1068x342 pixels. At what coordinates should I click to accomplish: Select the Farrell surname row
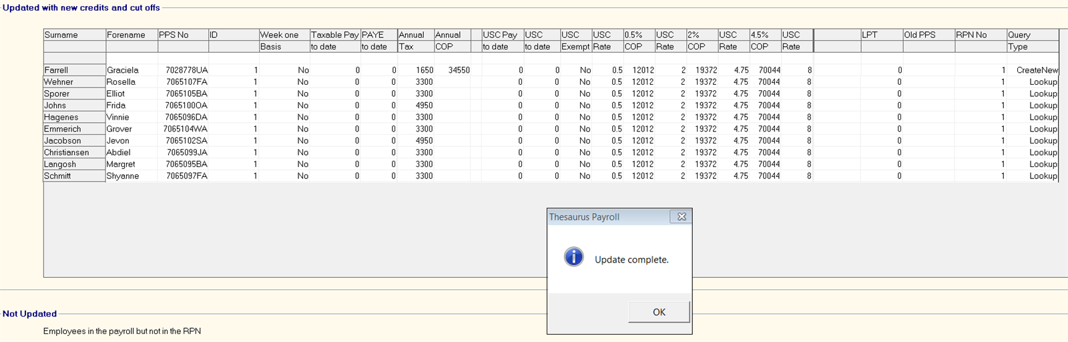(75, 70)
